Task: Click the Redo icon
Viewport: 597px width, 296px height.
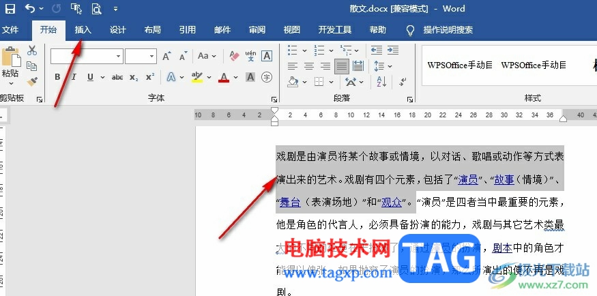Action: click(x=57, y=8)
